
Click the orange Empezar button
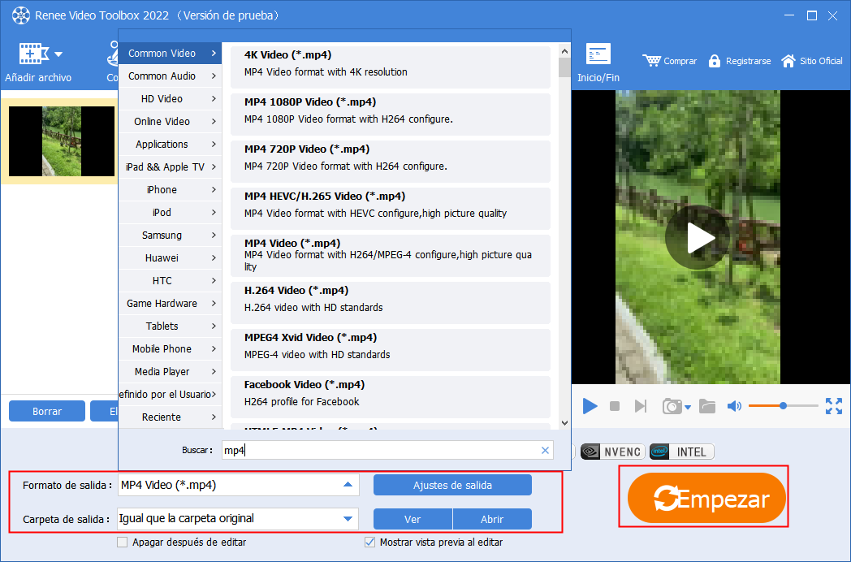[706, 498]
